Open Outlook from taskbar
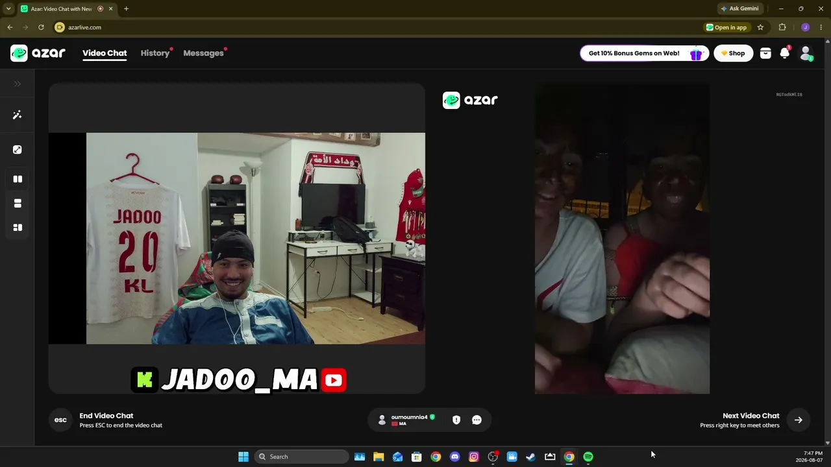 [397, 457]
